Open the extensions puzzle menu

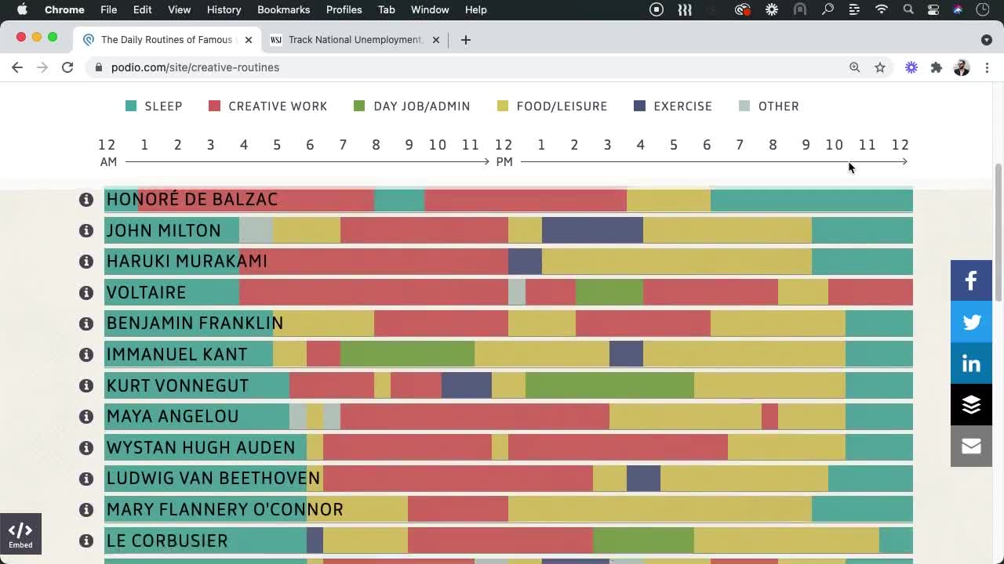(937, 67)
